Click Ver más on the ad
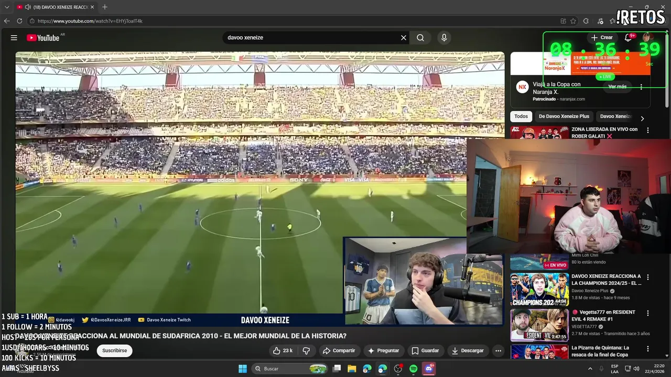 [618, 86]
